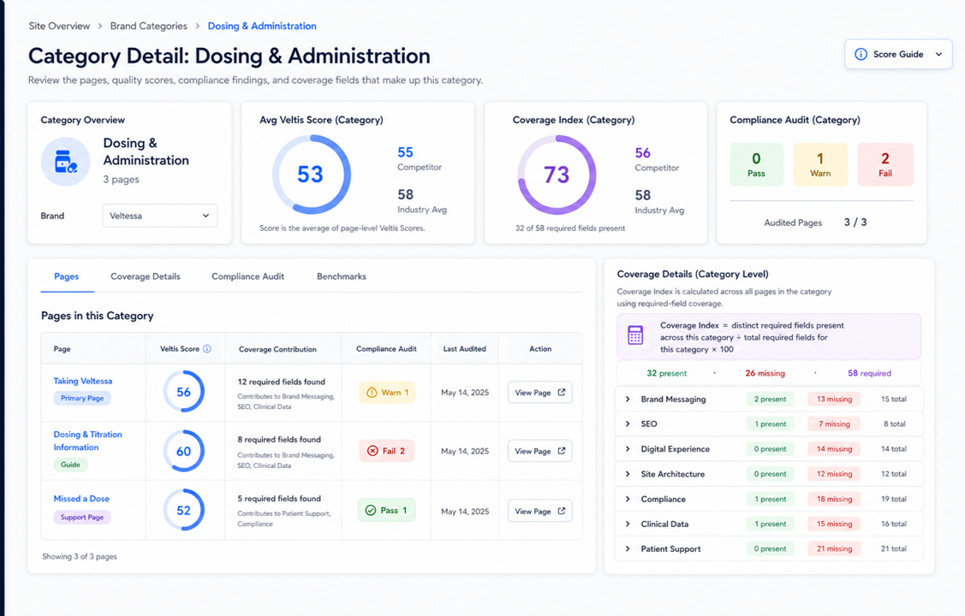
Task: Open the Score Guide dropdown chevron
Action: pos(938,54)
